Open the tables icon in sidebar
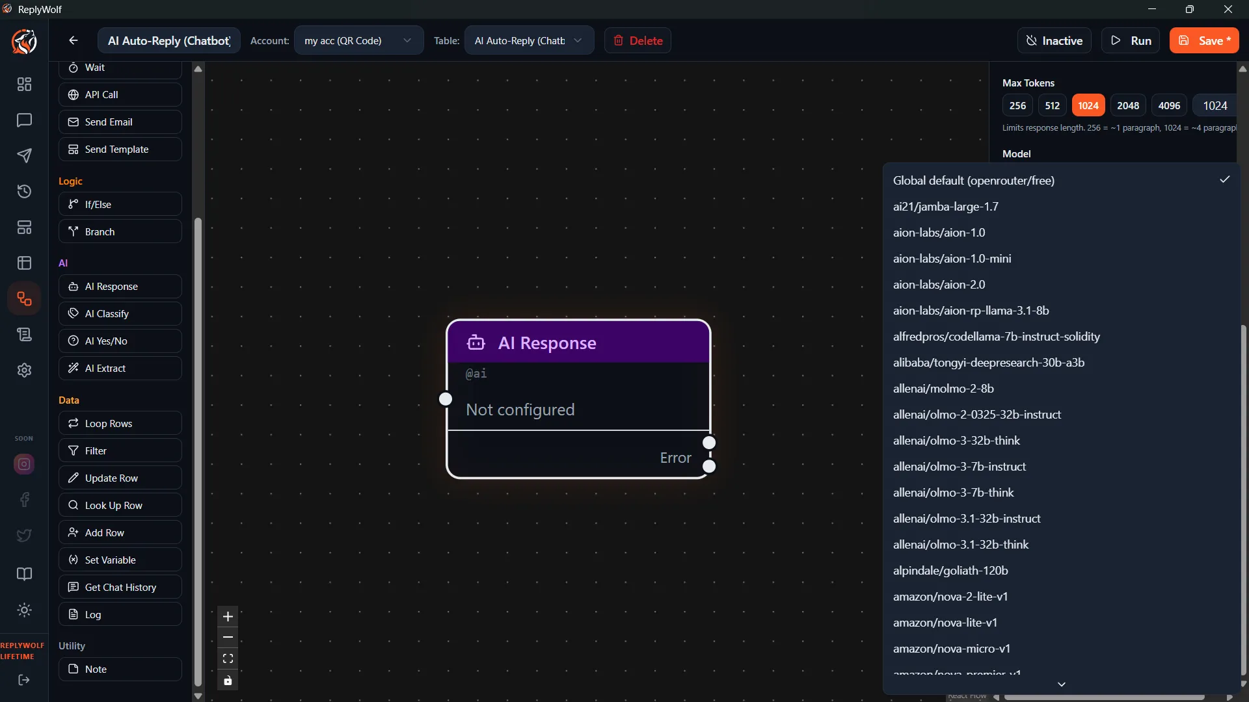Viewport: 1249px width, 702px height. (x=24, y=263)
